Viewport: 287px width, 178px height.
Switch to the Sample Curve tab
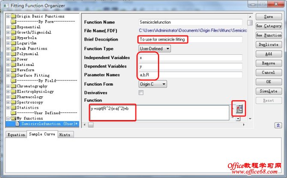click(42, 134)
